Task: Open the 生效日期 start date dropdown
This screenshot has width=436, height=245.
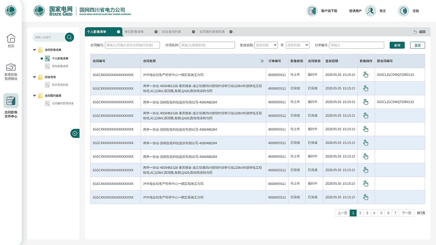Action: click(x=266, y=45)
